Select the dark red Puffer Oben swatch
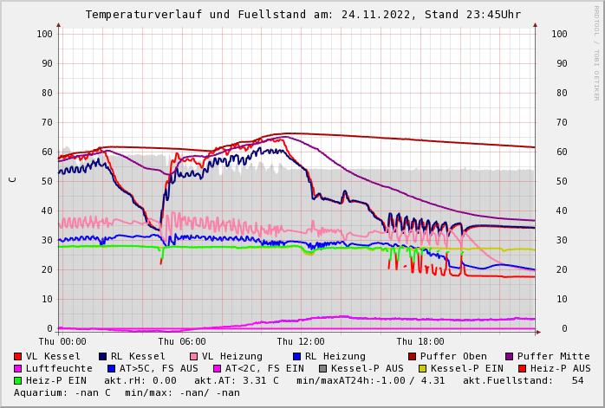This screenshot has width=605, height=408. (412, 356)
